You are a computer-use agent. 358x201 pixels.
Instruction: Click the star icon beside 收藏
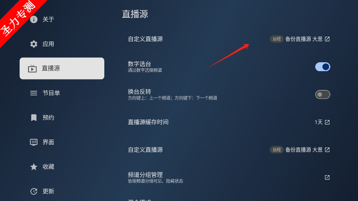coord(34,167)
